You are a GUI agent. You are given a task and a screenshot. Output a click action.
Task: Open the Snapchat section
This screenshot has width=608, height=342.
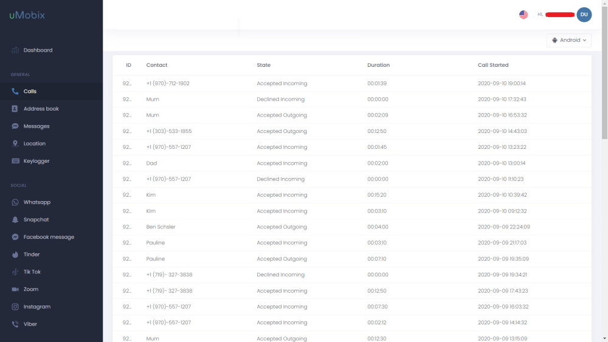click(x=36, y=219)
